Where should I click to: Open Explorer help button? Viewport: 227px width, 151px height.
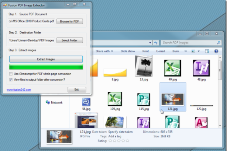(216, 51)
